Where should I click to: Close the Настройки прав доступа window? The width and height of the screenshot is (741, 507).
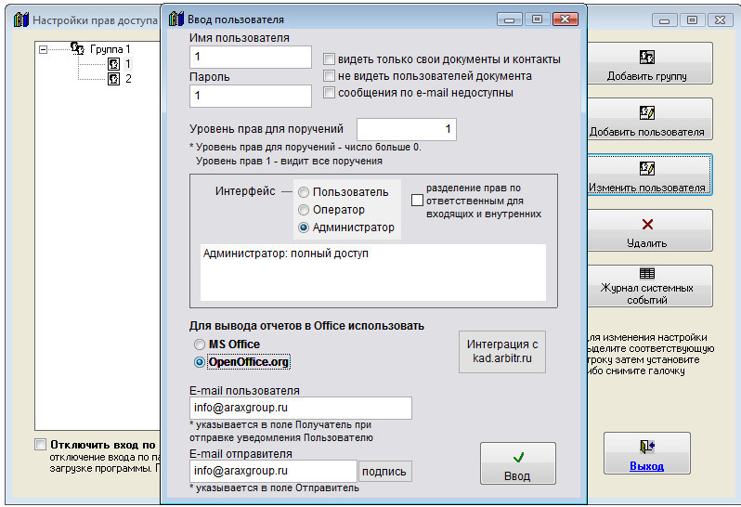coord(721,20)
